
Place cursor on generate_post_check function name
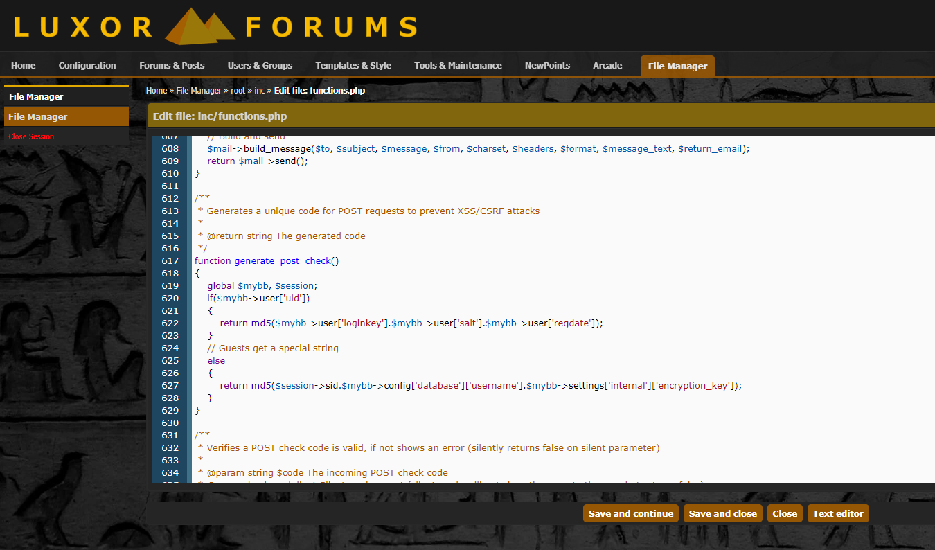pos(283,261)
